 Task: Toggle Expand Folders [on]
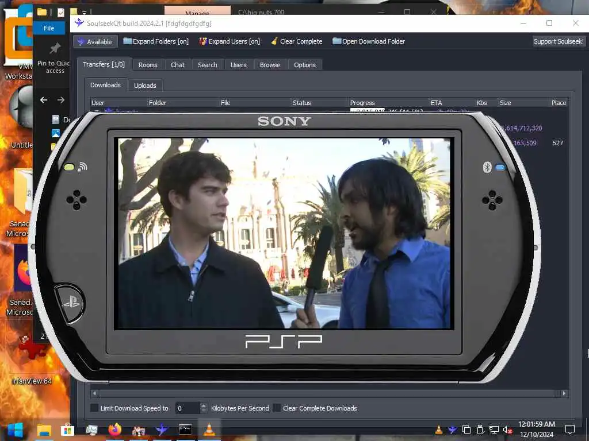(156, 41)
